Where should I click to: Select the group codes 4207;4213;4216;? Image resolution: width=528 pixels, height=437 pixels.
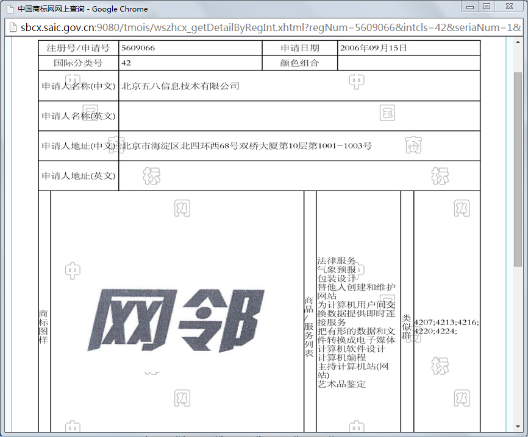[446, 323]
